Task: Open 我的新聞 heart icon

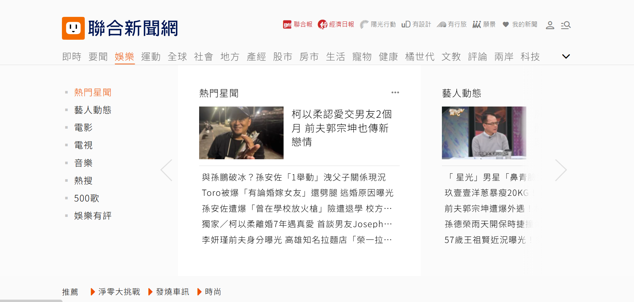Action: 506,25
